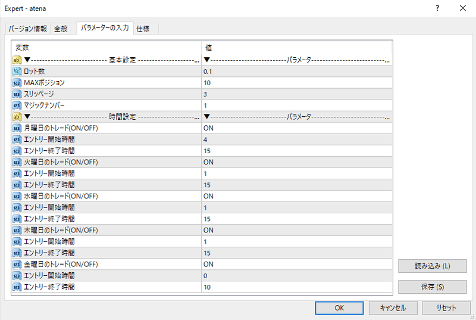Select the エントリー終了時間 value 10
476x320 pixels.
207,287
